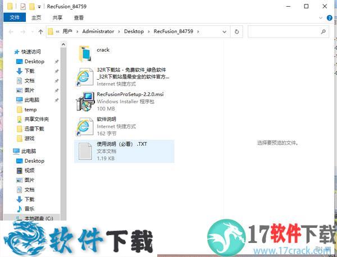
Task: Expand the chevron after 用户 in the path
Action: pyautogui.click(x=77, y=31)
